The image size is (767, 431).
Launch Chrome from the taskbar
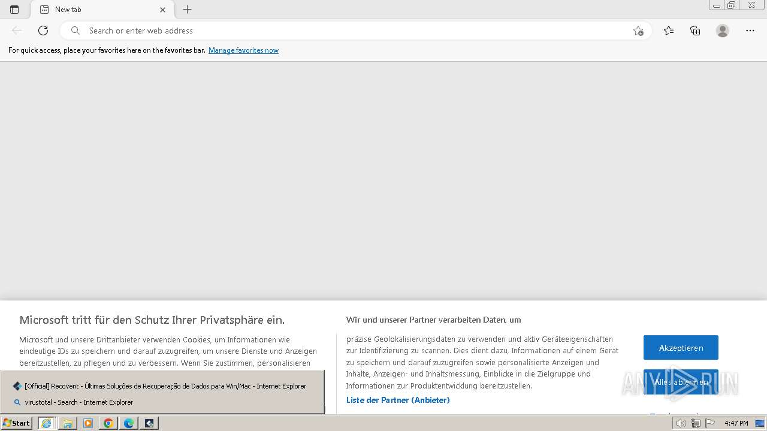click(x=108, y=423)
